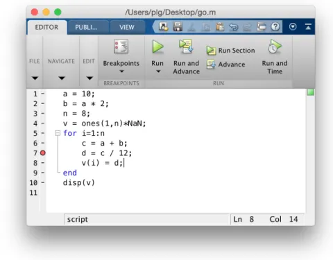Set a breakpoint on the line 6 dash
The height and width of the screenshot is (260, 333).
coord(43,143)
